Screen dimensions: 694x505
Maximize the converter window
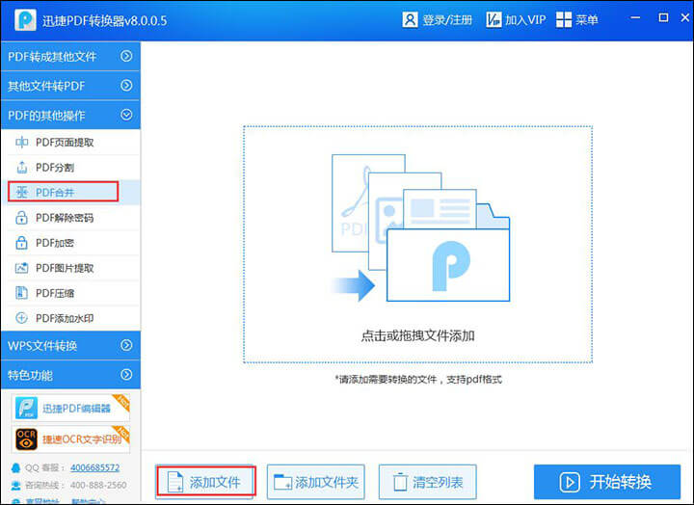(x=663, y=17)
